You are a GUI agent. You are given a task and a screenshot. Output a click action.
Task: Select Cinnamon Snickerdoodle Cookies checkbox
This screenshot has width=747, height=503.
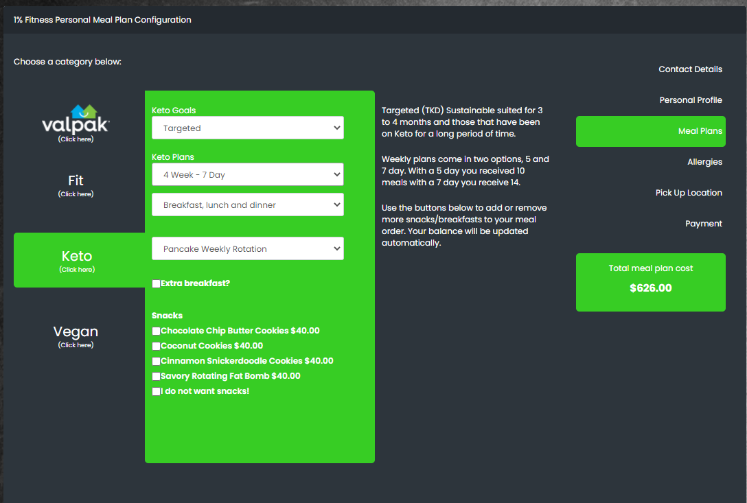157,362
